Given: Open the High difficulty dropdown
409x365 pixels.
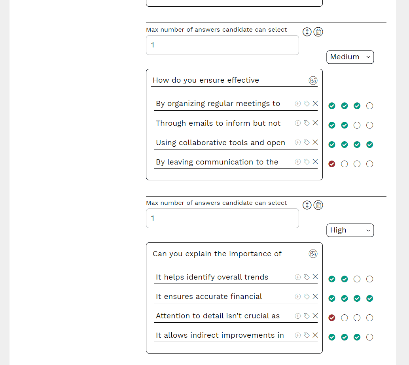Looking at the screenshot, I should click(350, 230).
